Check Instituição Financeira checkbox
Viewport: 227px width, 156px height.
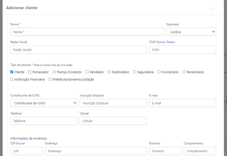tap(12, 79)
